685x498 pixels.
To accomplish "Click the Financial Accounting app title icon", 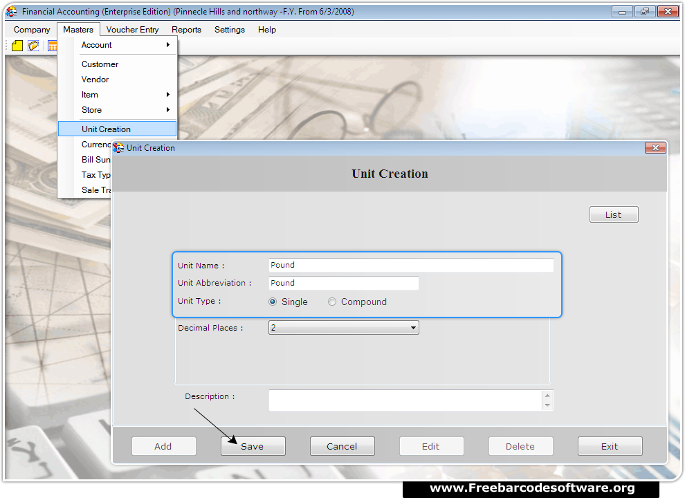I will coord(11,11).
